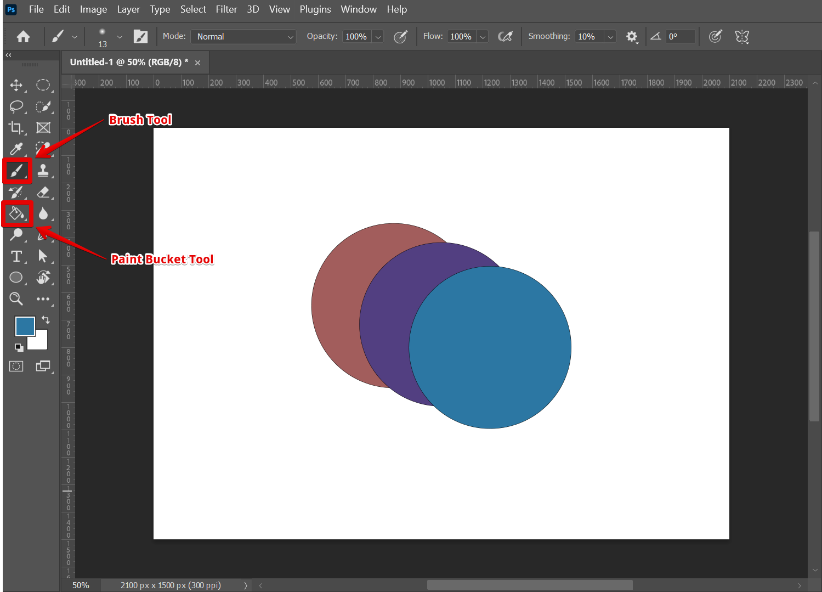The height and width of the screenshot is (592, 822).
Task: Select the Paint Bucket tool
Action: coord(16,213)
